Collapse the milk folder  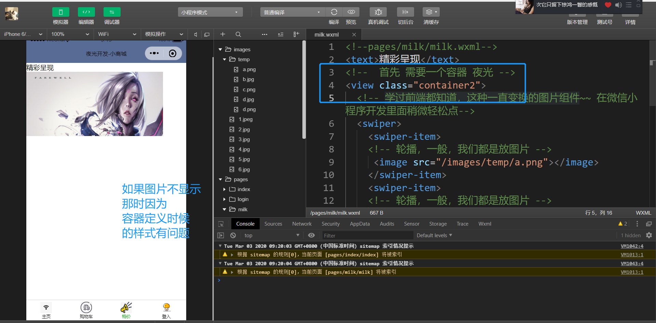point(224,210)
